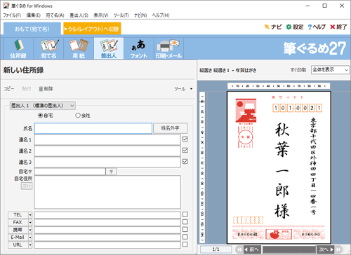Select the 会社 radio button
This screenshot has height=255, width=351.
click(x=78, y=116)
